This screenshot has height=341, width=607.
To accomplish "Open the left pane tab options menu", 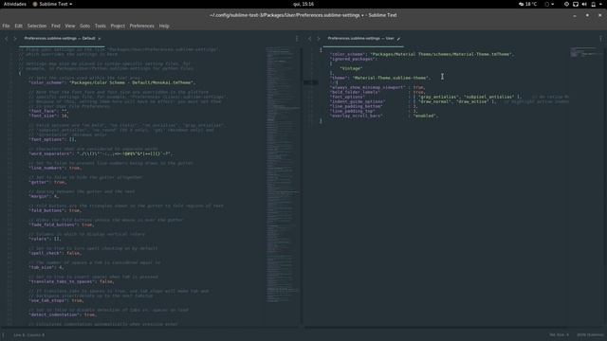I will (297, 39).
